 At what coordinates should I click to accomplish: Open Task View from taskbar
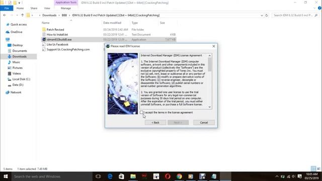point(98,176)
